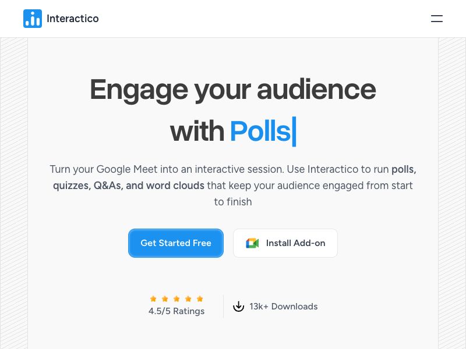The height and width of the screenshot is (349, 466).
Task: Click the second rating star
Action: point(165,298)
